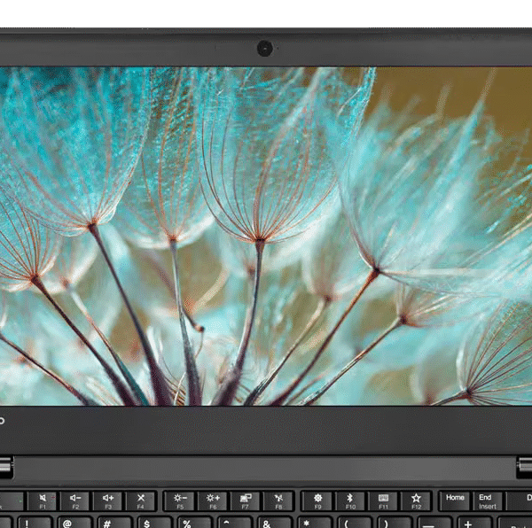The image size is (532, 528).
Task: Tap the F2 volume down key
Action: [x=75, y=501]
